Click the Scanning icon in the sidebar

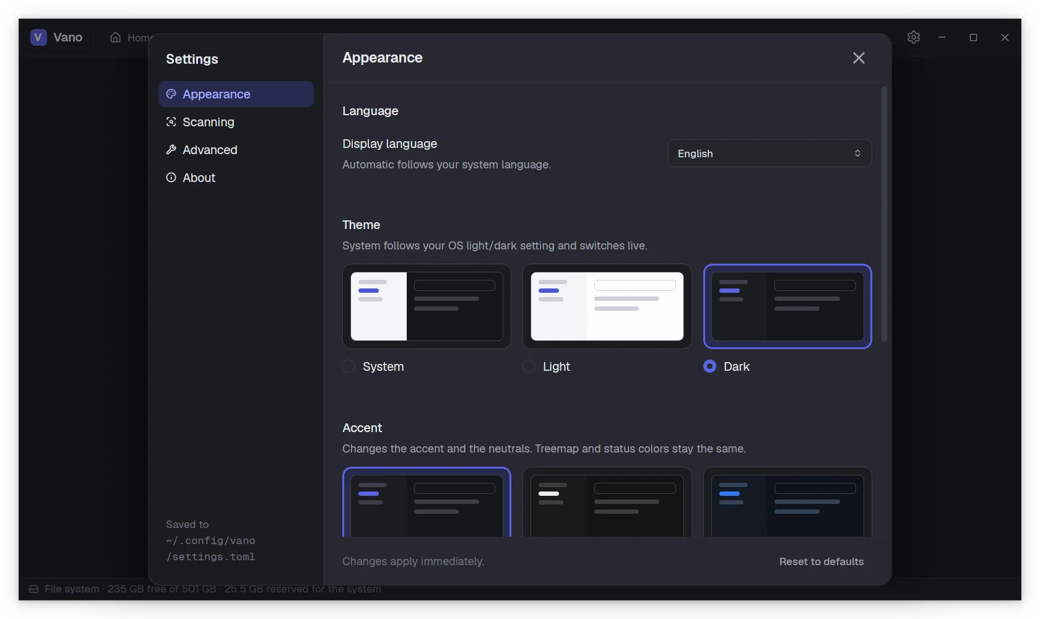171,122
